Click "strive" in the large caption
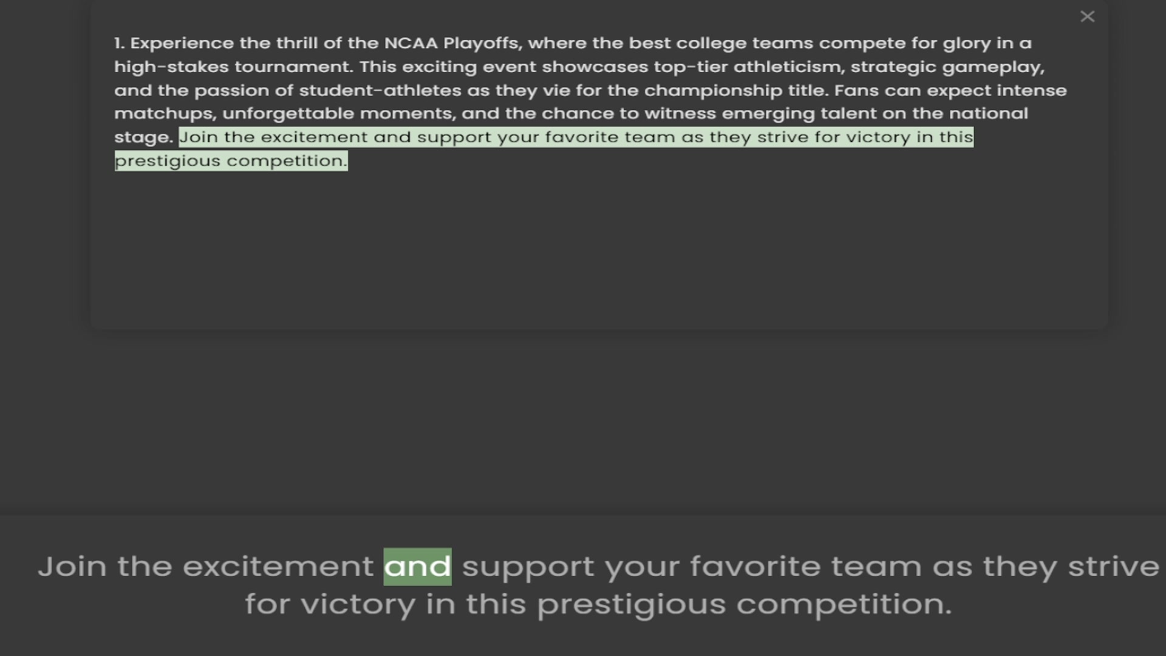 tap(1113, 567)
